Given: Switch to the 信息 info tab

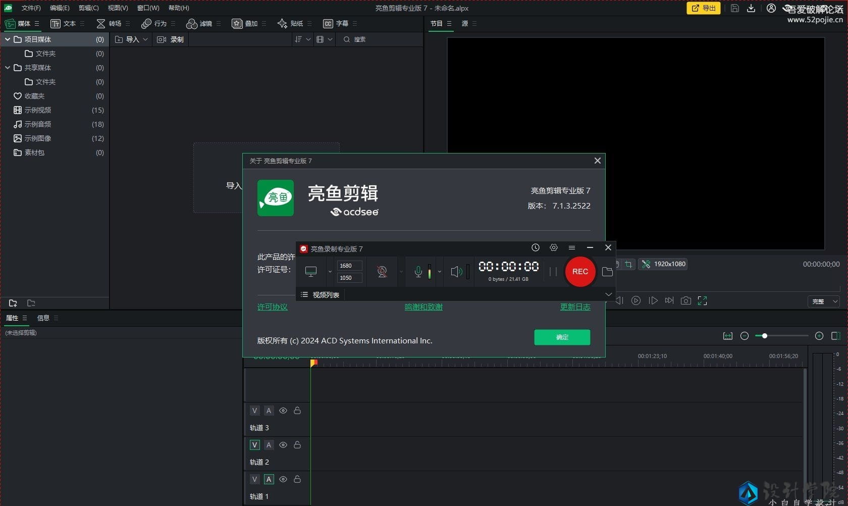Looking at the screenshot, I should pyautogui.click(x=43, y=318).
